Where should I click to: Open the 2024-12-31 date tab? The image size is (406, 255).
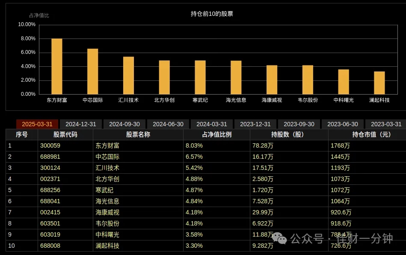coord(81,124)
